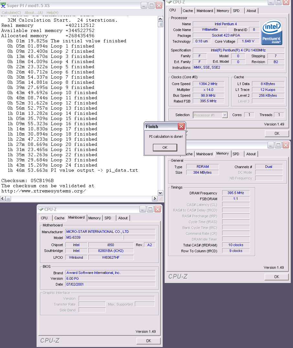Click the Level 2 cache value 256 KBytes
Image resolution: width=293 pixels, height=348 pixels.
pyautogui.click(x=268, y=95)
